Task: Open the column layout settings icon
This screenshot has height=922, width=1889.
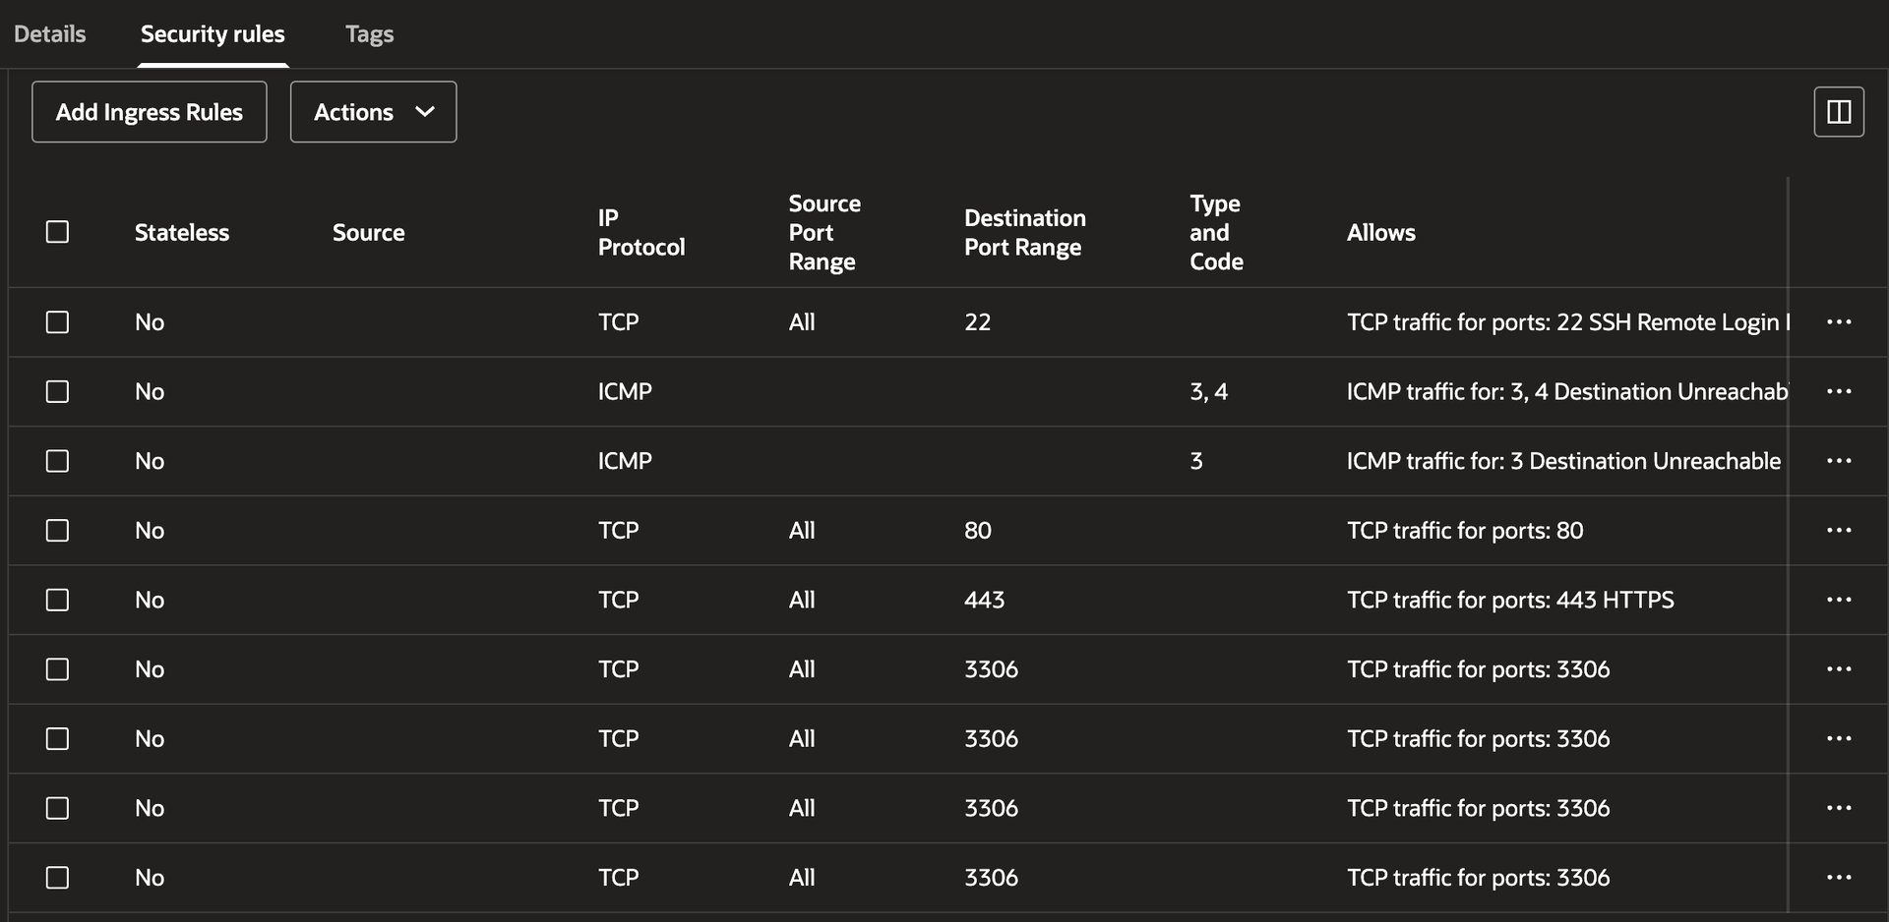Action: coord(1838,112)
